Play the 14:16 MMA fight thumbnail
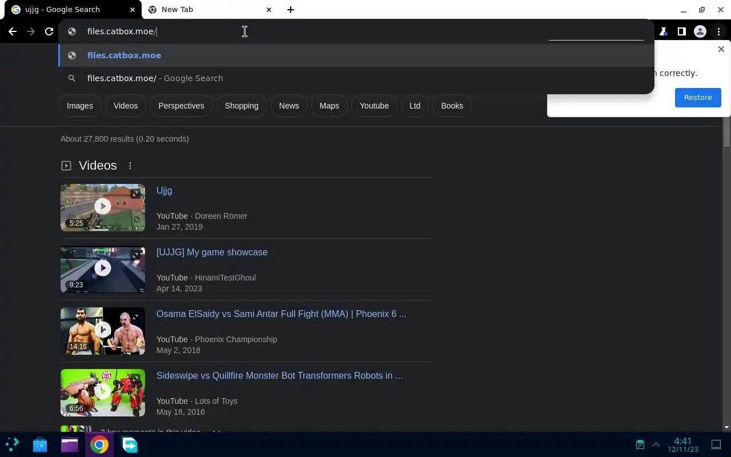The width and height of the screenshot is (731, 457). [x=103, y=331]
